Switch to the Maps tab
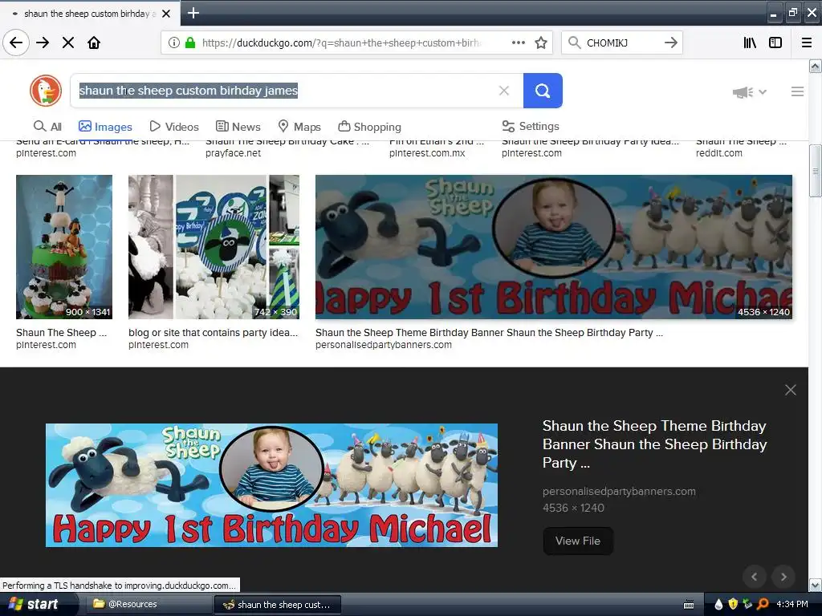Viewport: 822px width, 616px height. 299,126
